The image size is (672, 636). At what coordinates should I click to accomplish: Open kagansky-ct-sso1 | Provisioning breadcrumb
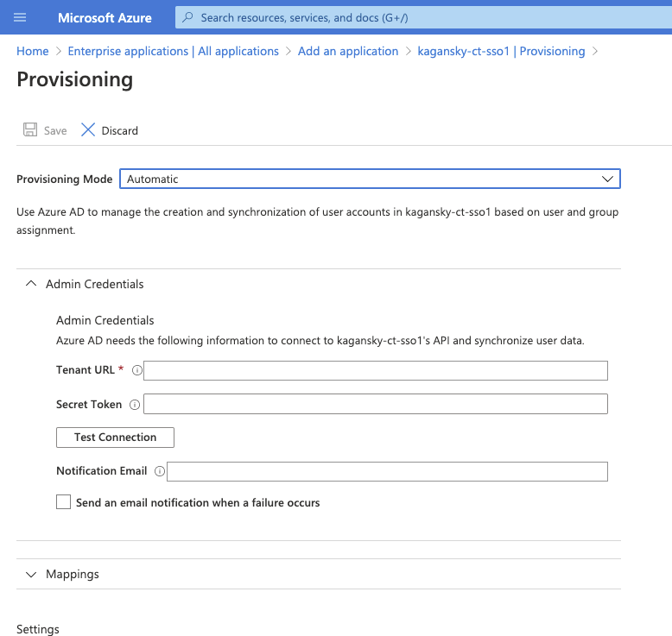pyautogui.click(x=501, y=51)
